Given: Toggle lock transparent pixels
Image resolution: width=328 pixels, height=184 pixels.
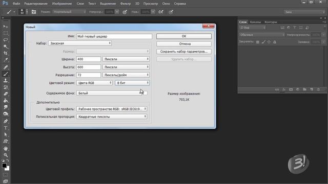Looking at the screenshot, I should (x=258, y=42).
